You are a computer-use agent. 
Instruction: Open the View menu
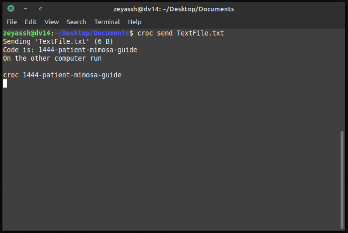click(52, 22)
